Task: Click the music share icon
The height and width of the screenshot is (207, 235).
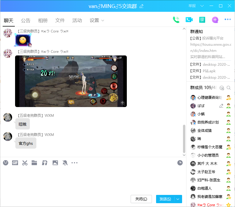Action: click(45, 163)
